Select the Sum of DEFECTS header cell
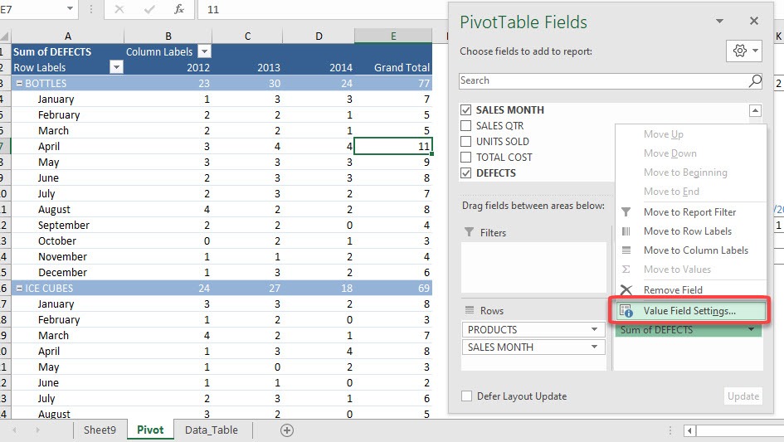The height and width of the screenshot is (442, 784). pyautogui.click(x=67, y=51)
